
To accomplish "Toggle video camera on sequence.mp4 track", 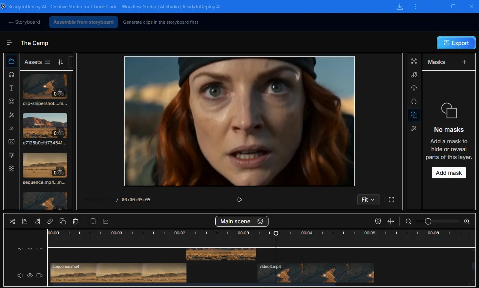I will 39,275.
